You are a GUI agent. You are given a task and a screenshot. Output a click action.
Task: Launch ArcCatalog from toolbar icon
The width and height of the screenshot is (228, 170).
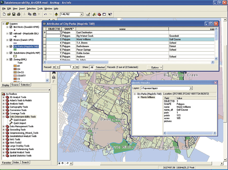click(x=94, y=14)
